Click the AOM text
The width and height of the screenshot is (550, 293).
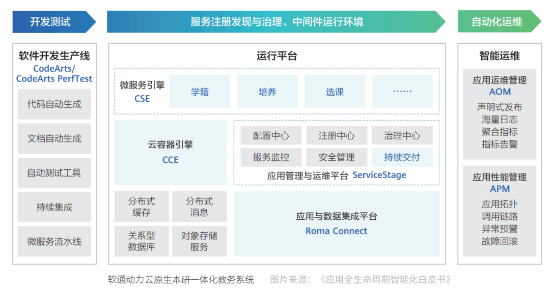[x=500, y=92]
